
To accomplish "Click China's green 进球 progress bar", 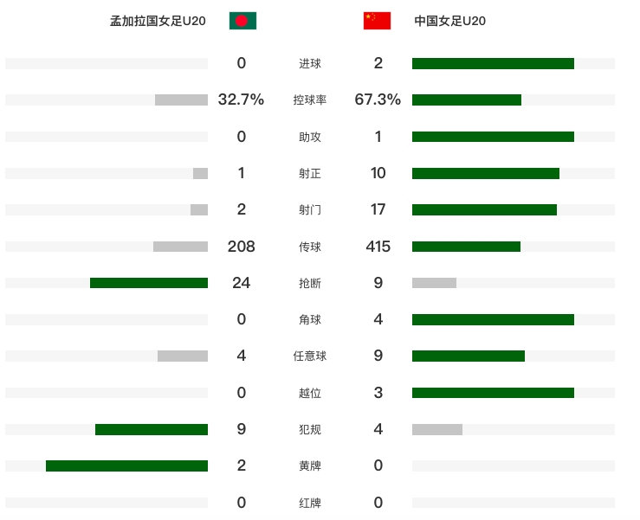I will [x=493, y=63].
